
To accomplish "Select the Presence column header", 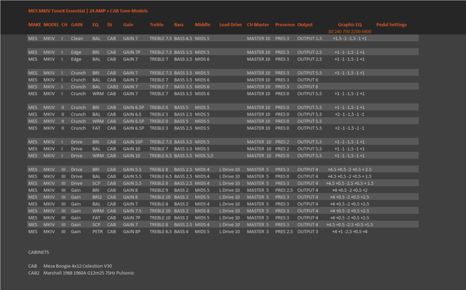I will (285, 25).
